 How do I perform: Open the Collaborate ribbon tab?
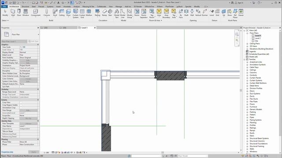(101, 7)
